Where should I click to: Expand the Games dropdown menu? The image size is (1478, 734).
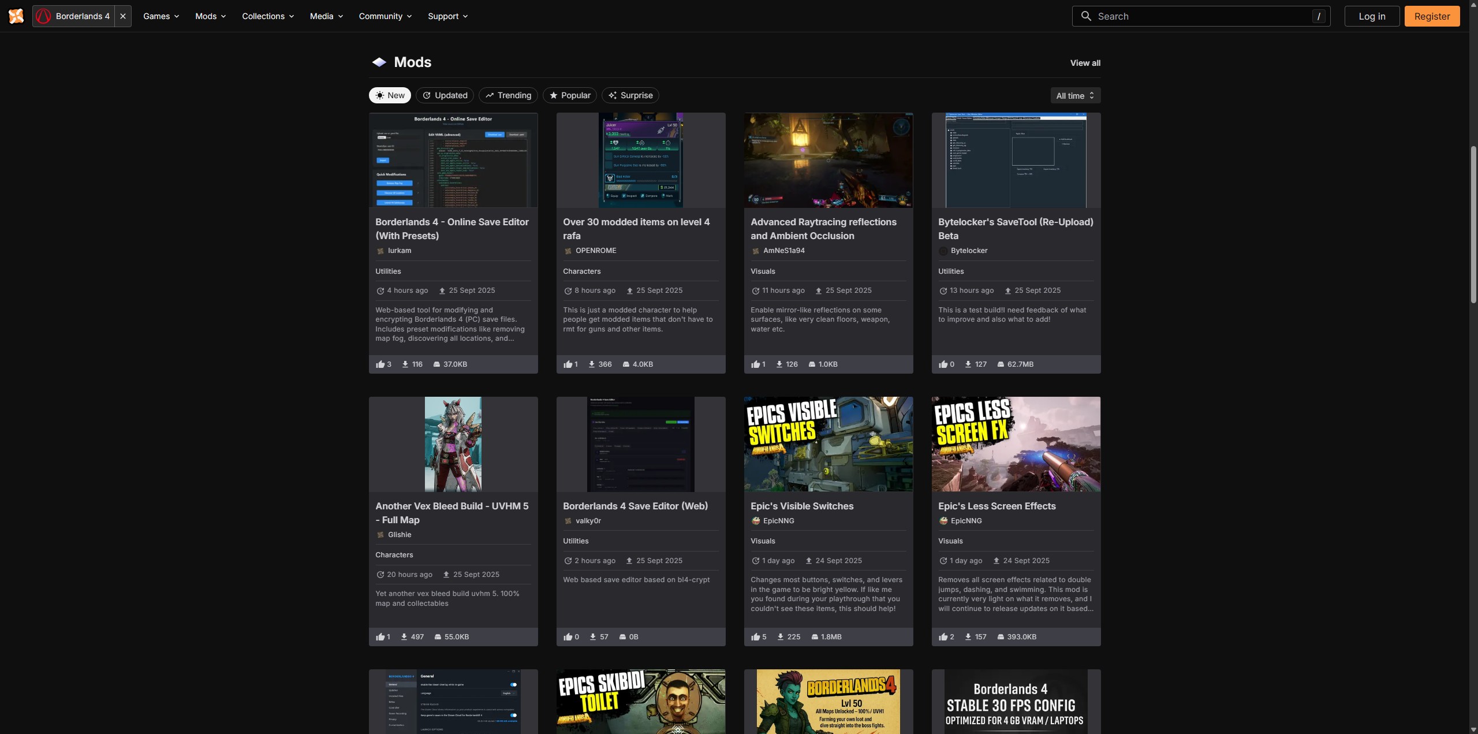point(161,16)
